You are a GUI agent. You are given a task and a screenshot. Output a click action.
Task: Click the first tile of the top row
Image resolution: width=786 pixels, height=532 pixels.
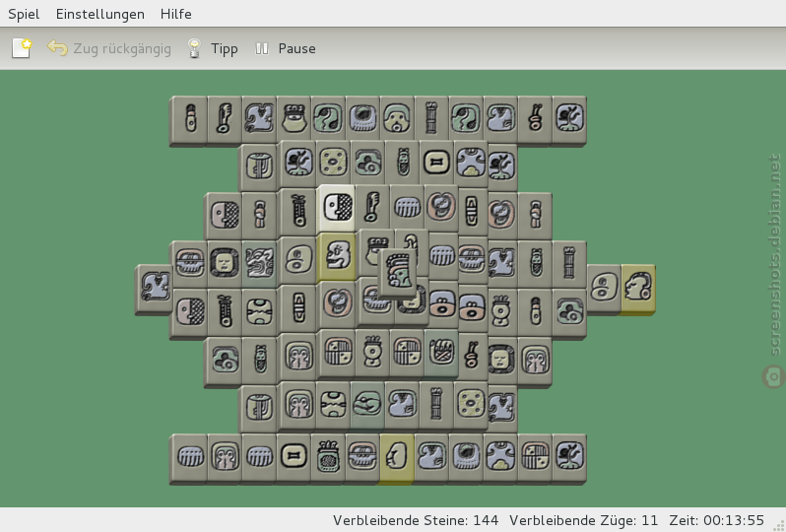click(189, 119)
